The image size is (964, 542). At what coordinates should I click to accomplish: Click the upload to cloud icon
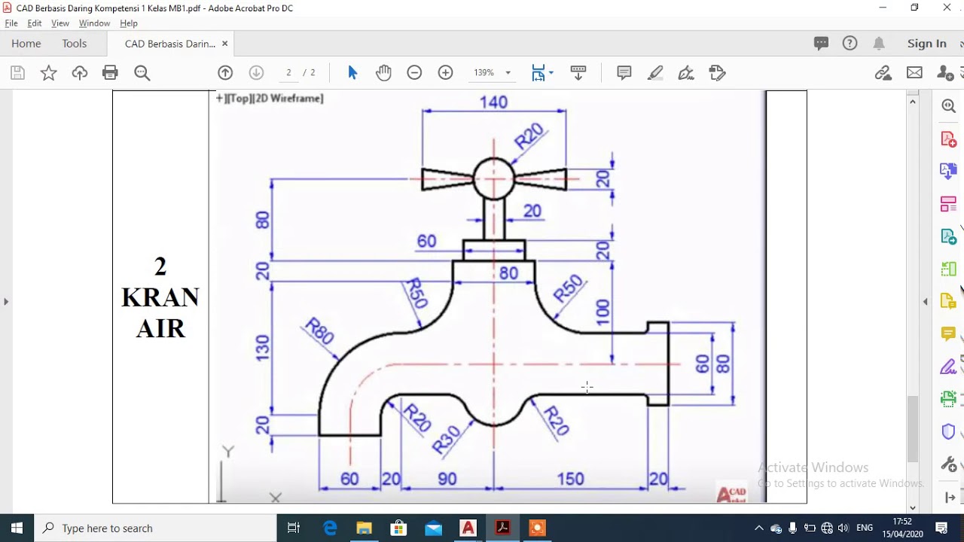click(80, 73)
